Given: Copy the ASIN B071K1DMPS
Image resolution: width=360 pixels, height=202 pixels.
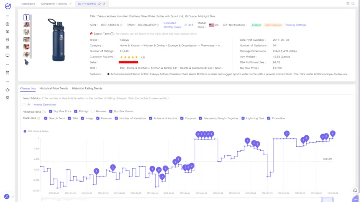Looking at the screenshot, I should 121,25.
